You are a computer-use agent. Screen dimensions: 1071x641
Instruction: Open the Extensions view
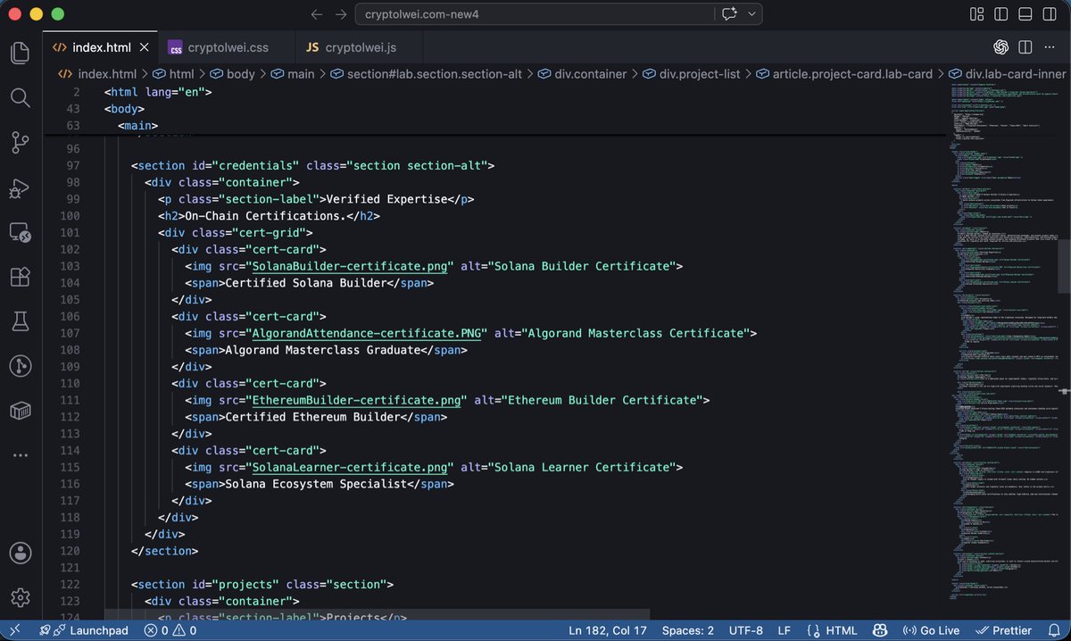[21, 277]
